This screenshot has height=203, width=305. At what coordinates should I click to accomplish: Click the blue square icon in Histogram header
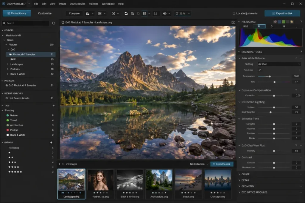coord(279,22)
